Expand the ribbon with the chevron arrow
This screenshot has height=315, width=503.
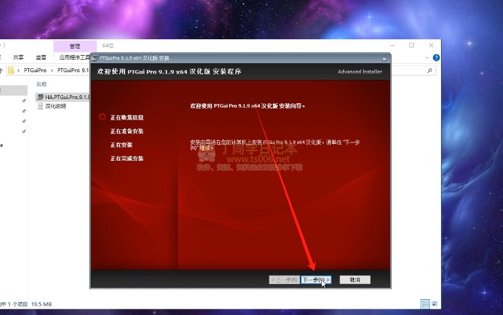click(427, 58)
